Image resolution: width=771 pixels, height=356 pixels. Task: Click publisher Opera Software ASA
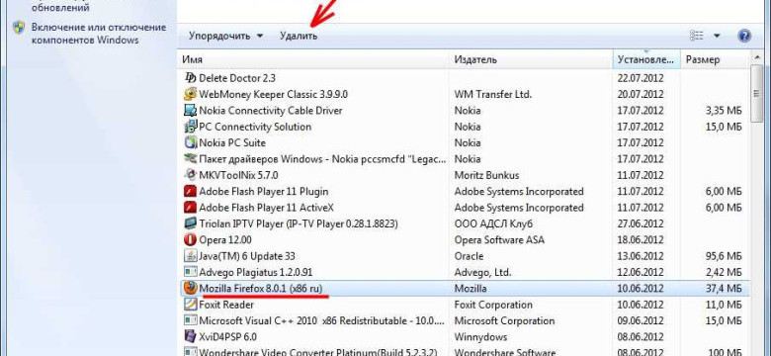499,240
